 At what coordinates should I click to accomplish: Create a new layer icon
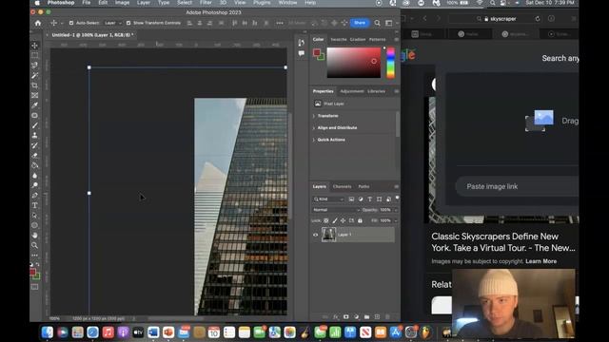coord(377,316)
